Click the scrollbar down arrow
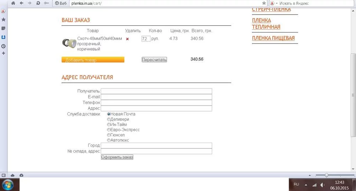This screenshot has height=191, width=356. point(353,169)
